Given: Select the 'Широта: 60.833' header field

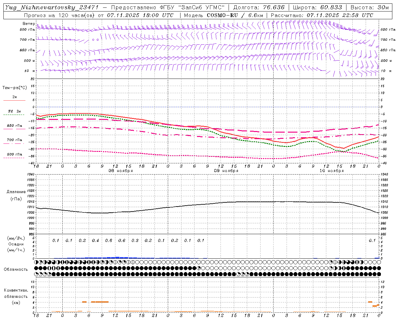Looking at the screenshot, I should [x=317, y=7].
